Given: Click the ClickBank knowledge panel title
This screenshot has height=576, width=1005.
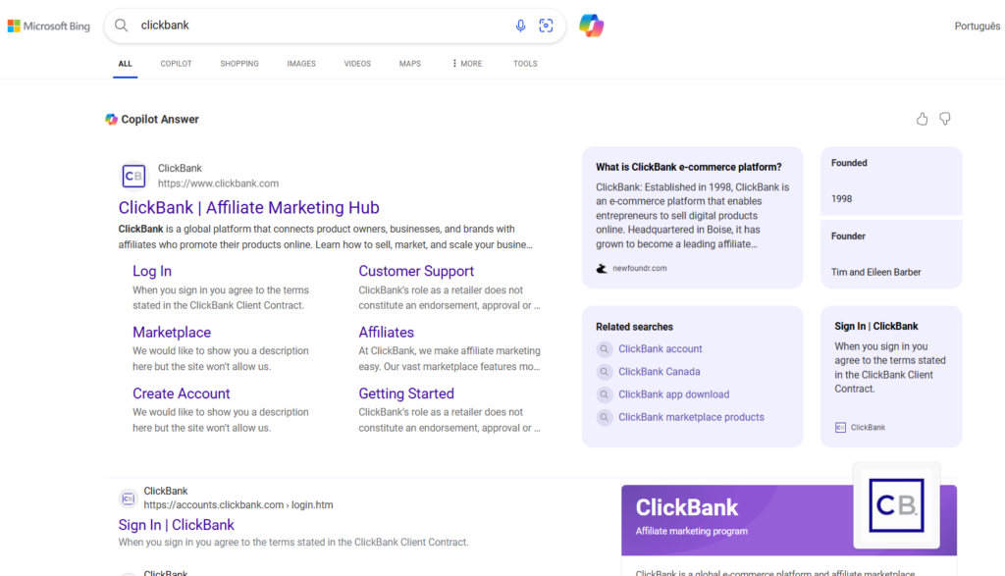Looking at the screenshot, I should click(686, 507).
